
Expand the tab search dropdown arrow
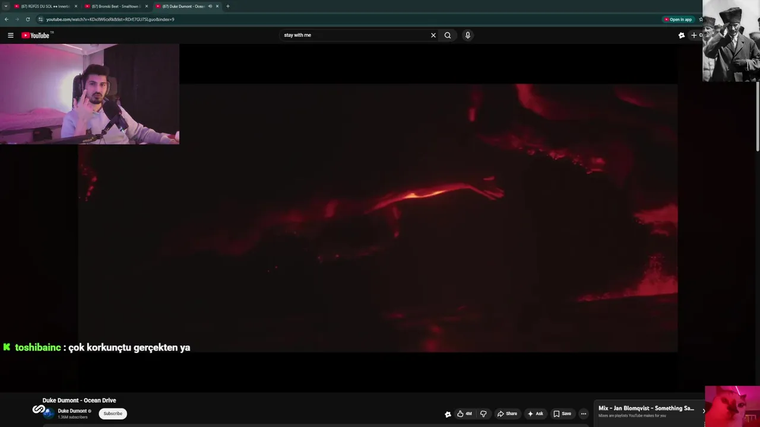(6, 6)
